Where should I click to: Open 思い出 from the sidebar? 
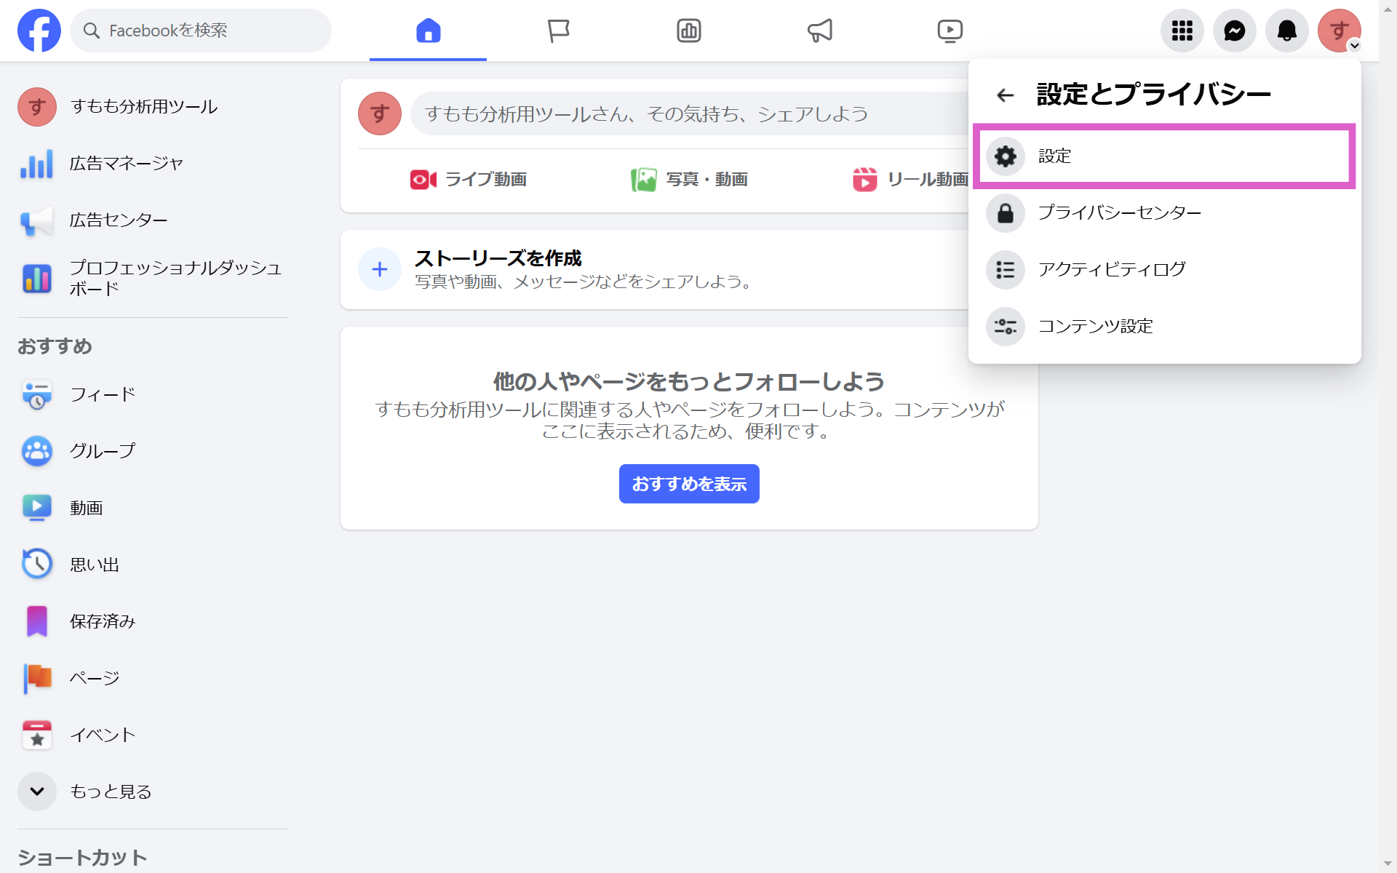[95, 565]
